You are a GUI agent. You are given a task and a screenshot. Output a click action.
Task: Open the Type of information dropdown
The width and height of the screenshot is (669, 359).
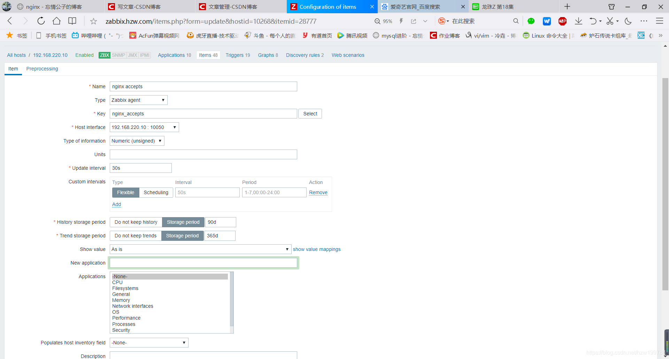[x=137, y=141]
